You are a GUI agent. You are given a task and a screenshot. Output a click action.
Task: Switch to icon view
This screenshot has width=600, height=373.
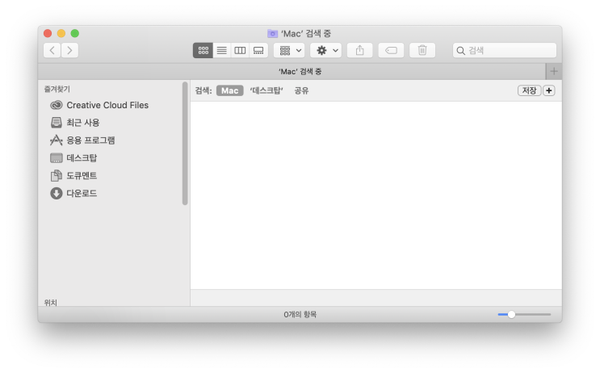click(203, 50)
